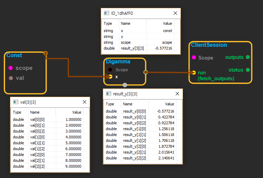Click the Type column header in ID_1dhAfF0
The image size is (263, 178).
click(x=108, y=24)
